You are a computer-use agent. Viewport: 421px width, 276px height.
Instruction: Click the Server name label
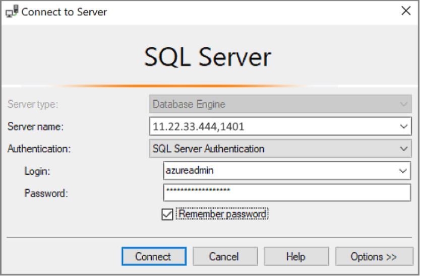click(35, 126)
